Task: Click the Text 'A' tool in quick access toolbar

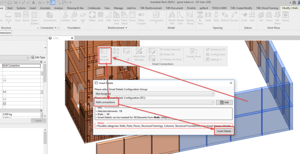Action: click(33, 2)
